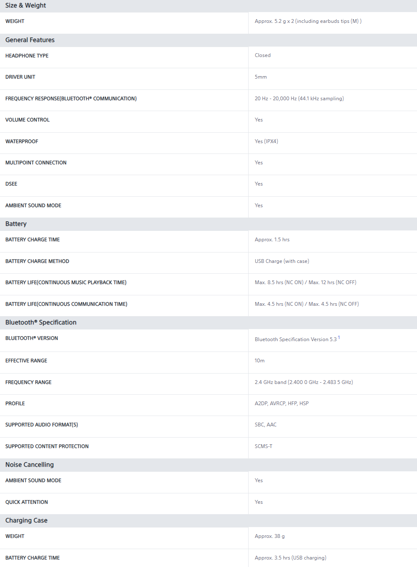The image size is (417, 567).
Task: Click the 'Approx. 38 g' case weight value
Action: tap(270, 536)
